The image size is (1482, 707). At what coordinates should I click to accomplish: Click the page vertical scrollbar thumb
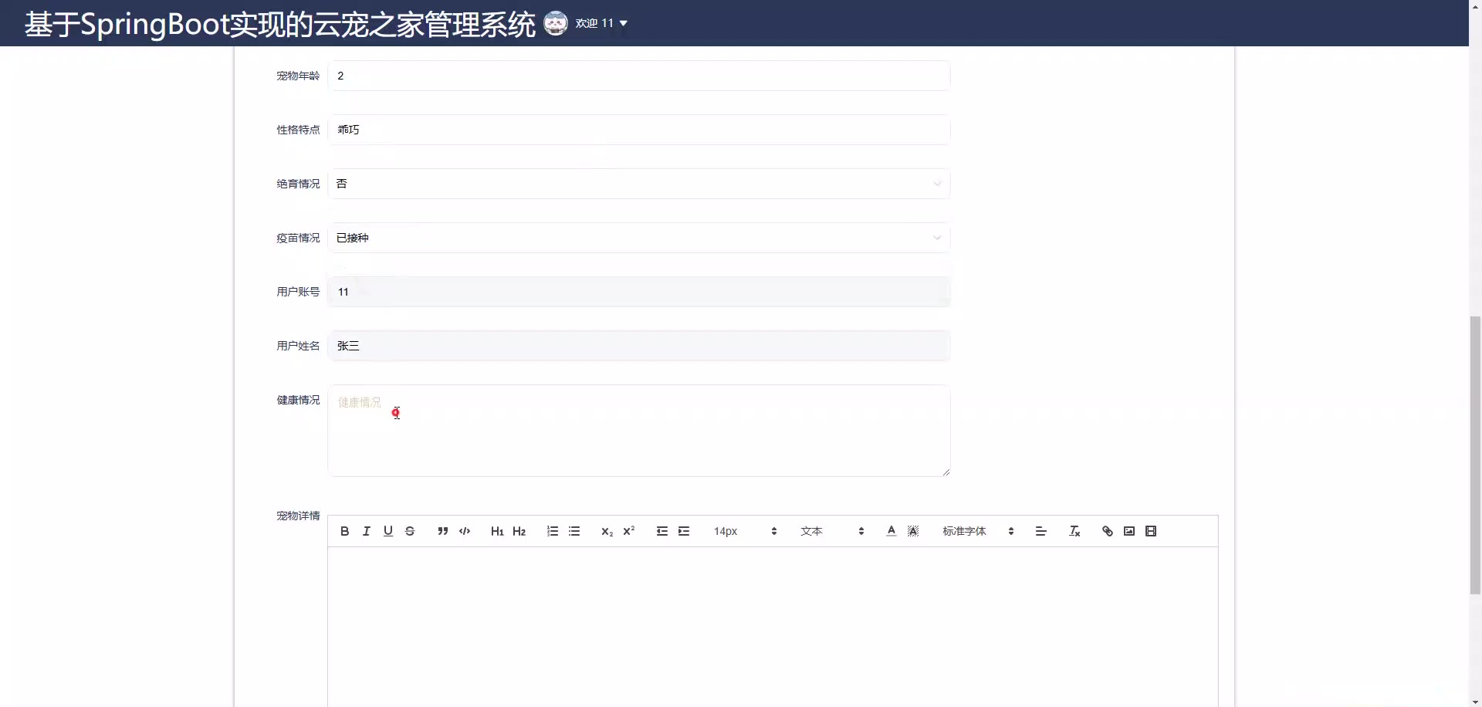(x=1475, y=455)
